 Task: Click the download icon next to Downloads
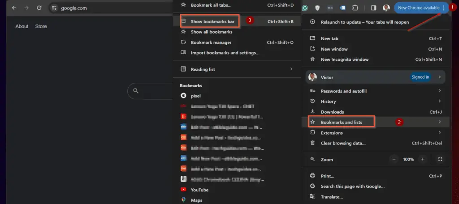(x=312, y=112)
